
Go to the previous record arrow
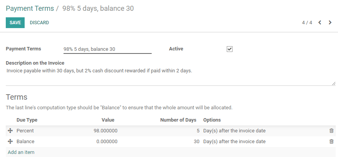[320, 22]
